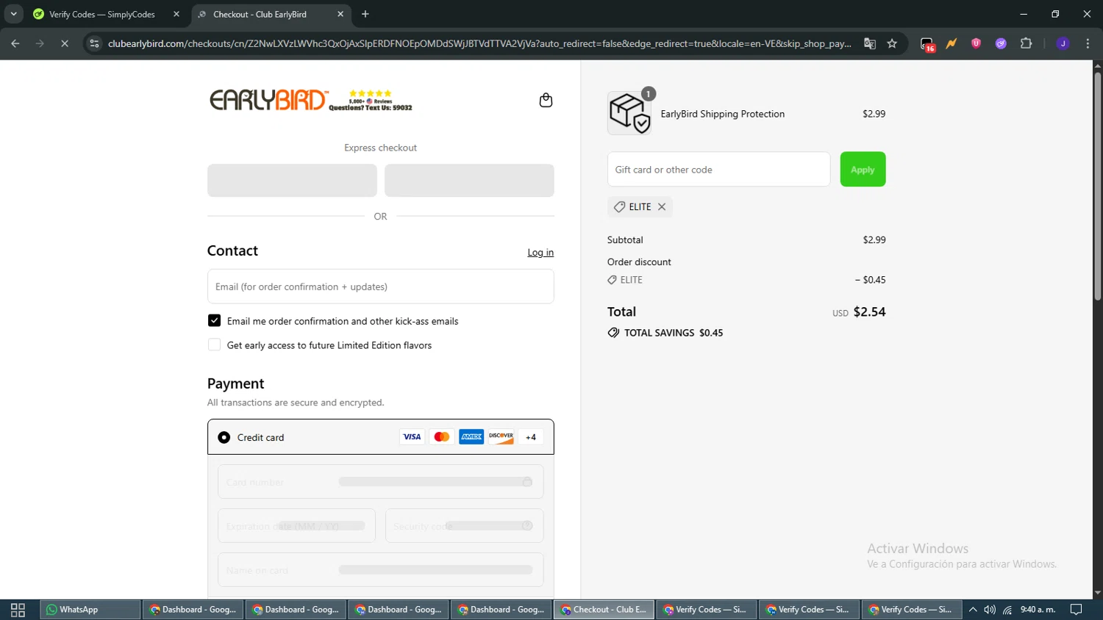Open the Chrome profile avatar J
Viewport: 1103px width, 620px height.
tap(1063, 43)
